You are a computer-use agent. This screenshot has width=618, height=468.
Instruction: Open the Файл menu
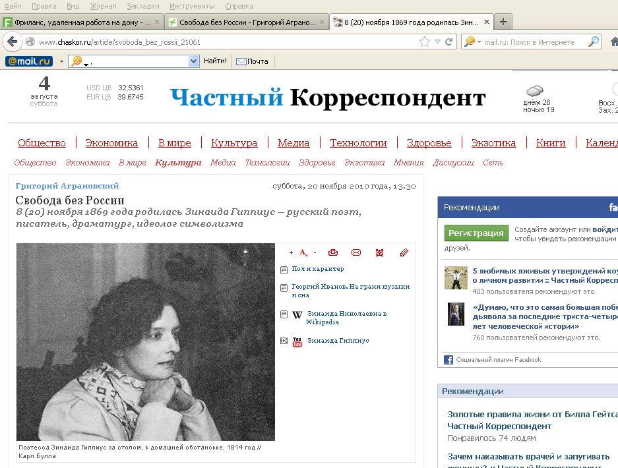pos(13,7)
